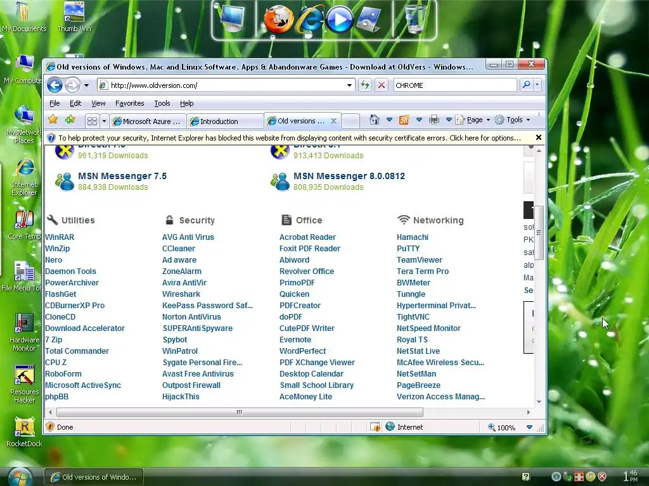Click the status bar security warning shield

(x=50, y=427)
